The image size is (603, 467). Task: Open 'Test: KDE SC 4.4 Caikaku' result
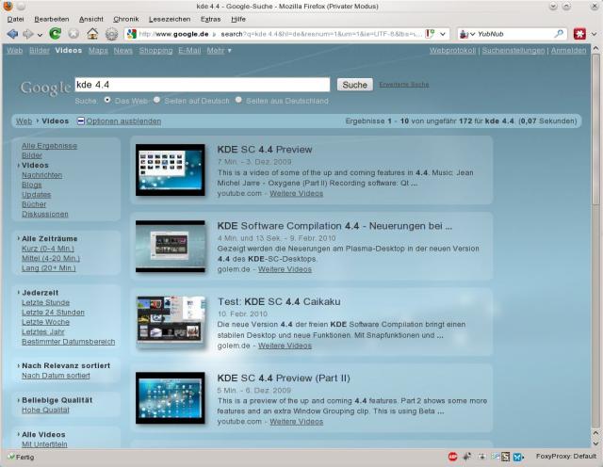pos(279,301)
